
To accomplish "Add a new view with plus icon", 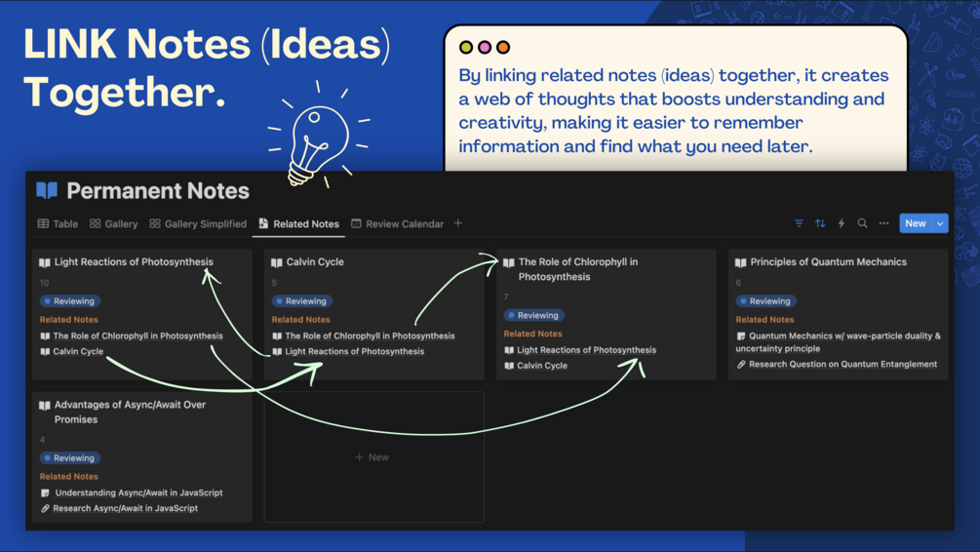I will [x=458, y=223].
